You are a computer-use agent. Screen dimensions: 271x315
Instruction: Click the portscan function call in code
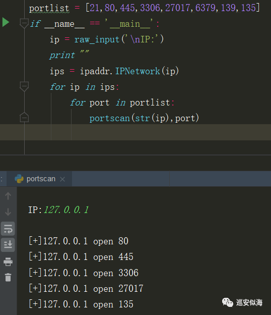[110, 118]
